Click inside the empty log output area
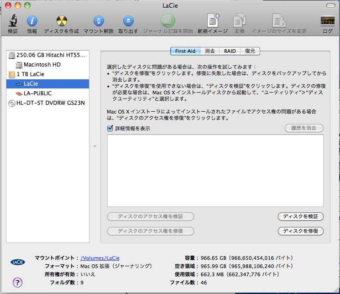Image resolution: width=340 pixels, height=294 pixels. 215,170
